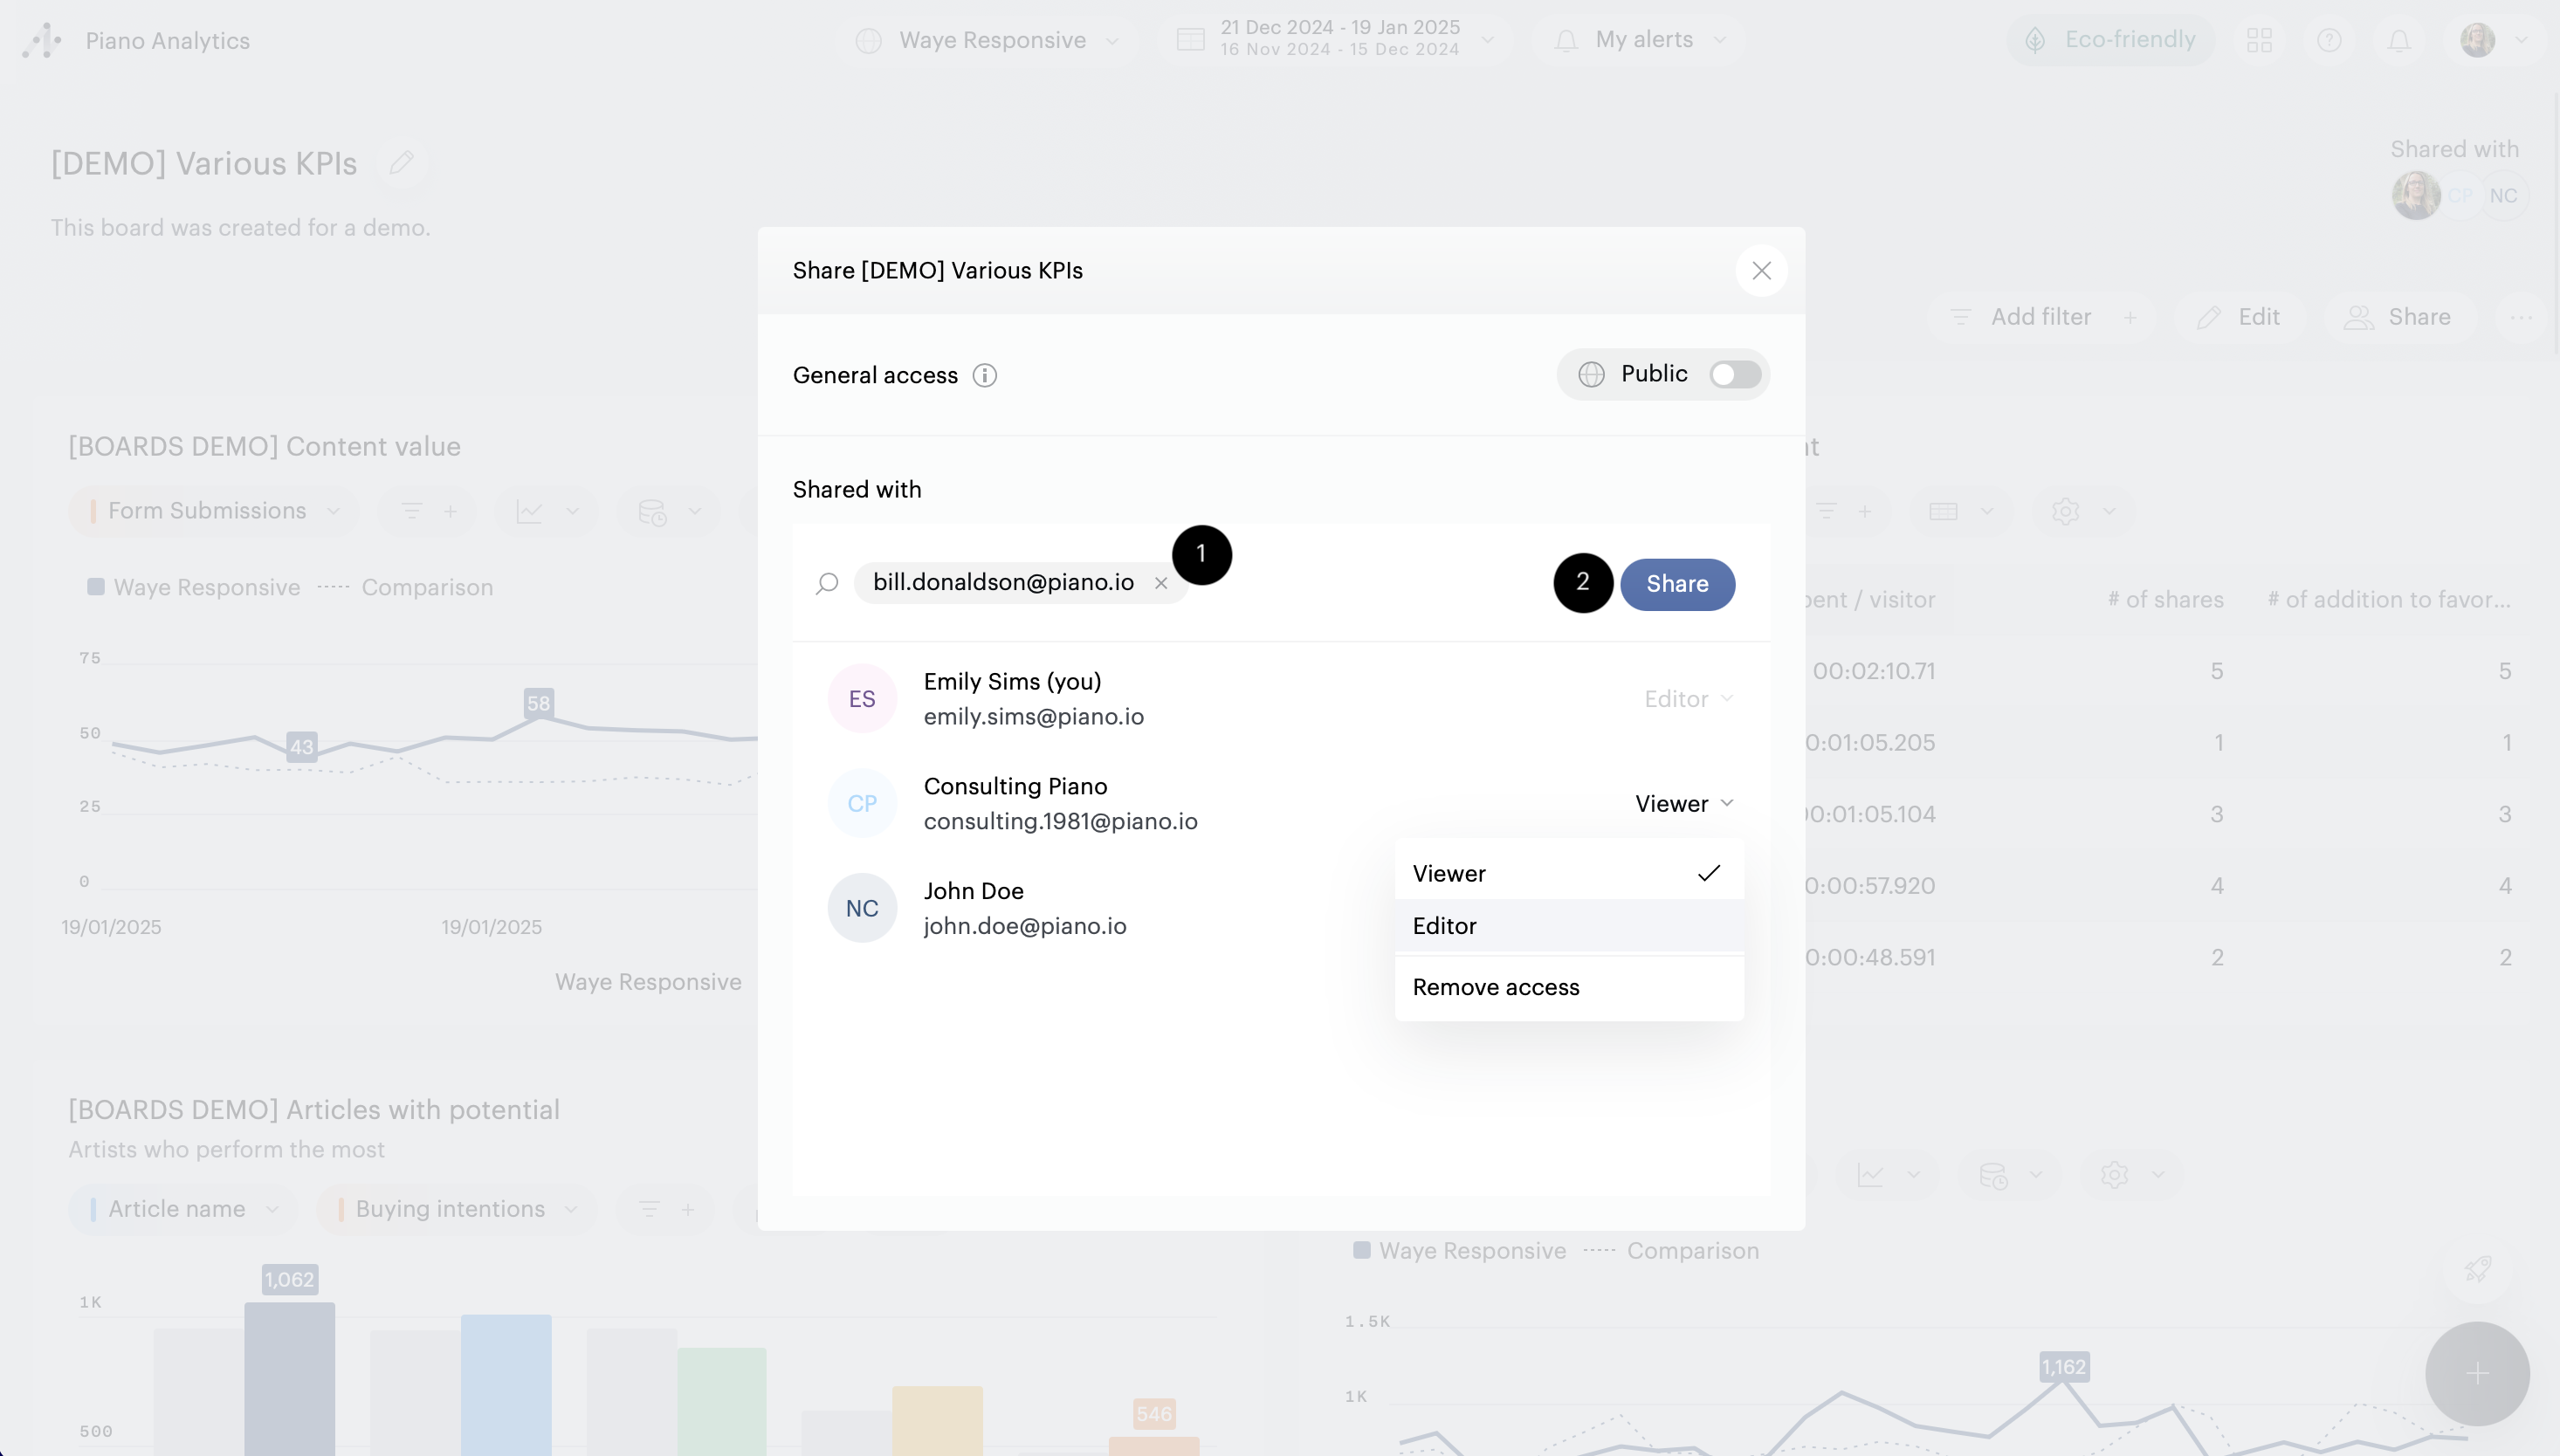The image size is (2560, 1456).
Task: Close the Share dialog with X
Action: coord(1761,271)
